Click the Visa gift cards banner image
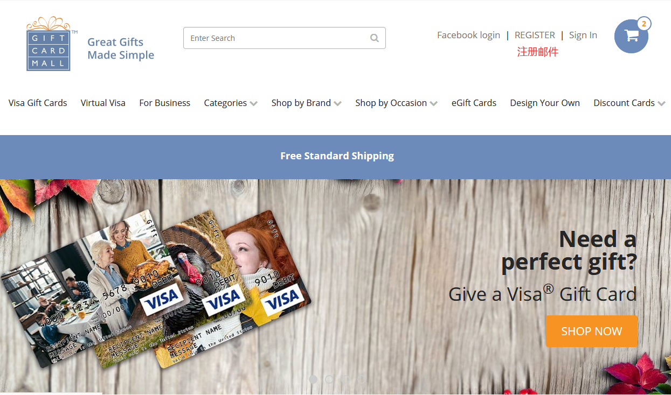Screen dimensions: 671x395 pos(156,288)
